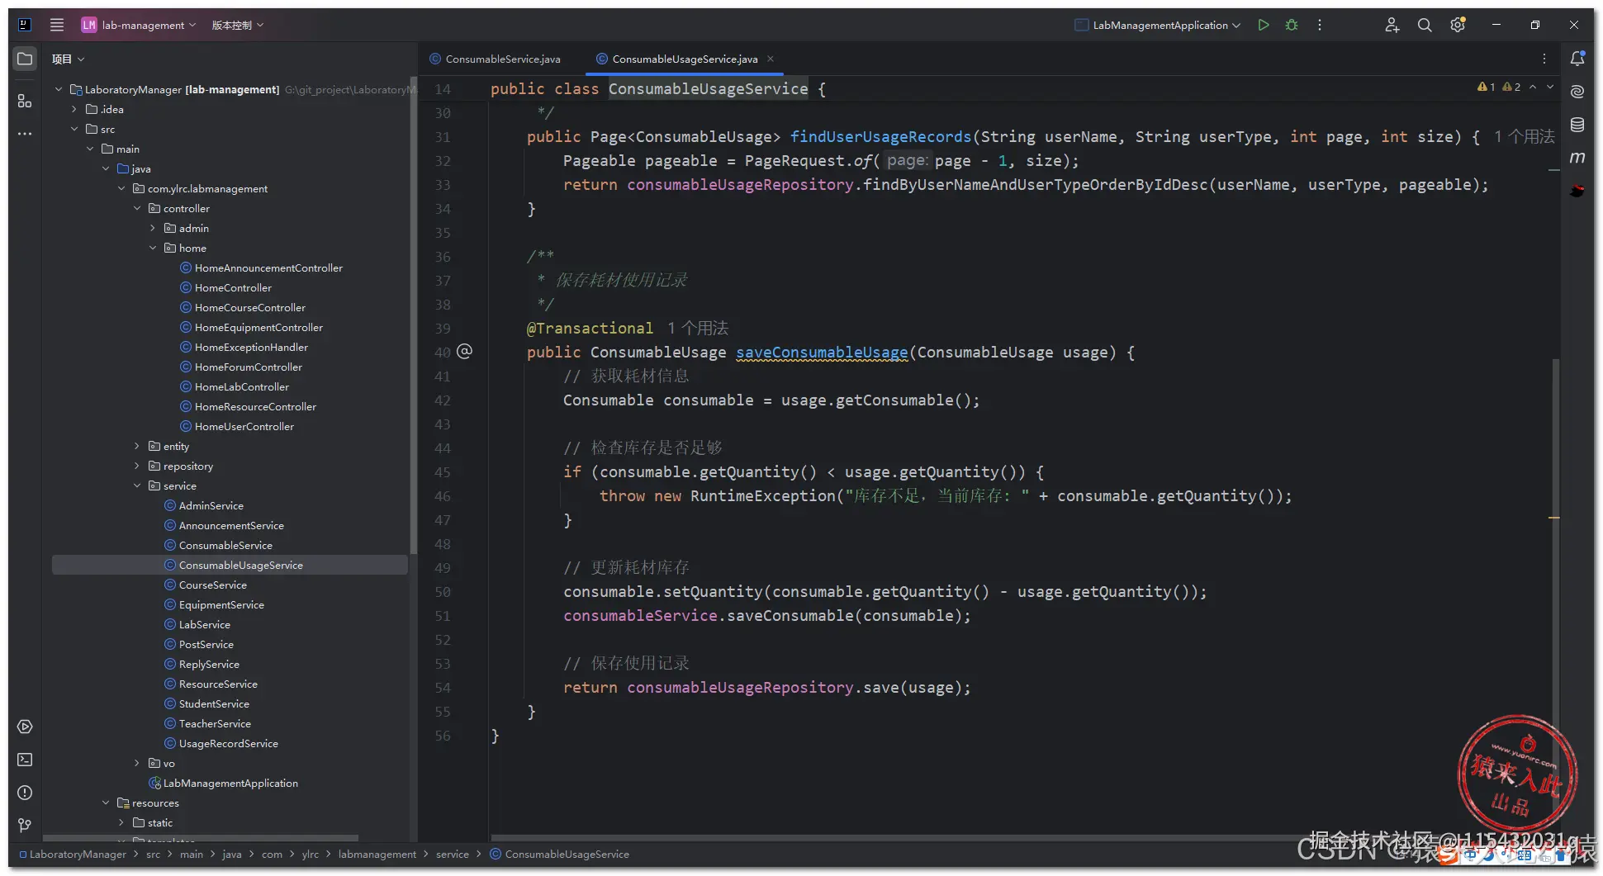Image resolution: width=1603 pixels, height=876 pixels.
Task: Click the project tree vertical scrollbar
Action: click(413, 314)
